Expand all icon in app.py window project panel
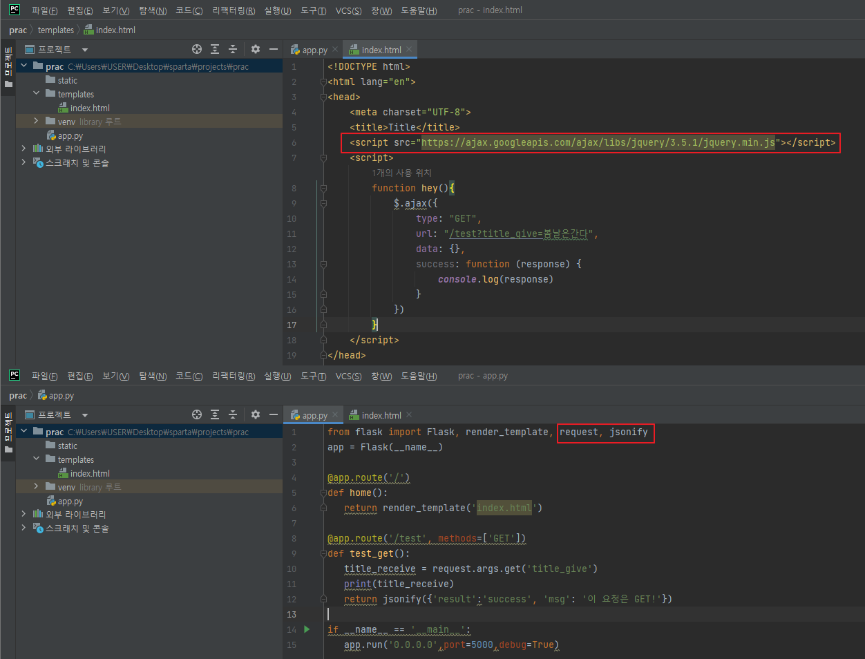Viewport: 865px width, 659px height. pos(215,414)
